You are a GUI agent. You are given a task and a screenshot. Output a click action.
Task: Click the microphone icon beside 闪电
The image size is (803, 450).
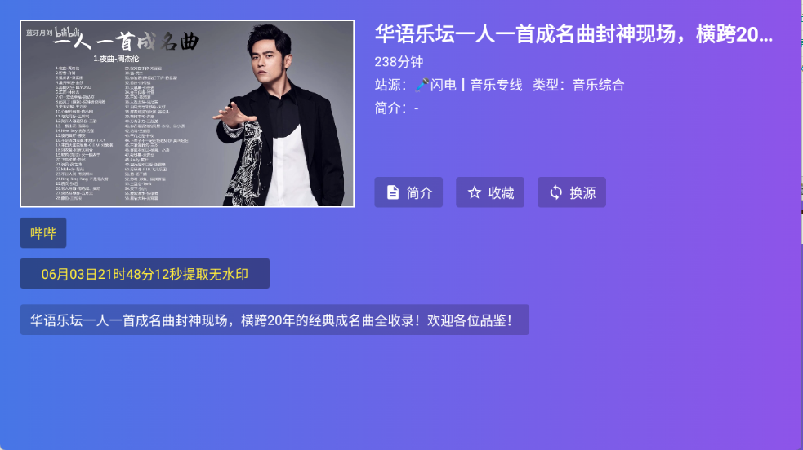point(422,85)
